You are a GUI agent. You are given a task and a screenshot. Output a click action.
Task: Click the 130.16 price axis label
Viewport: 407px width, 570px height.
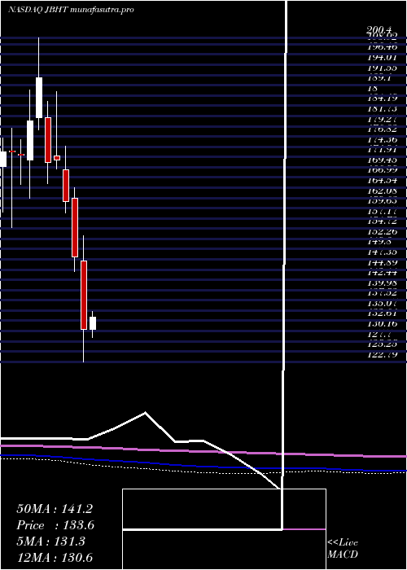pos(382,323)
